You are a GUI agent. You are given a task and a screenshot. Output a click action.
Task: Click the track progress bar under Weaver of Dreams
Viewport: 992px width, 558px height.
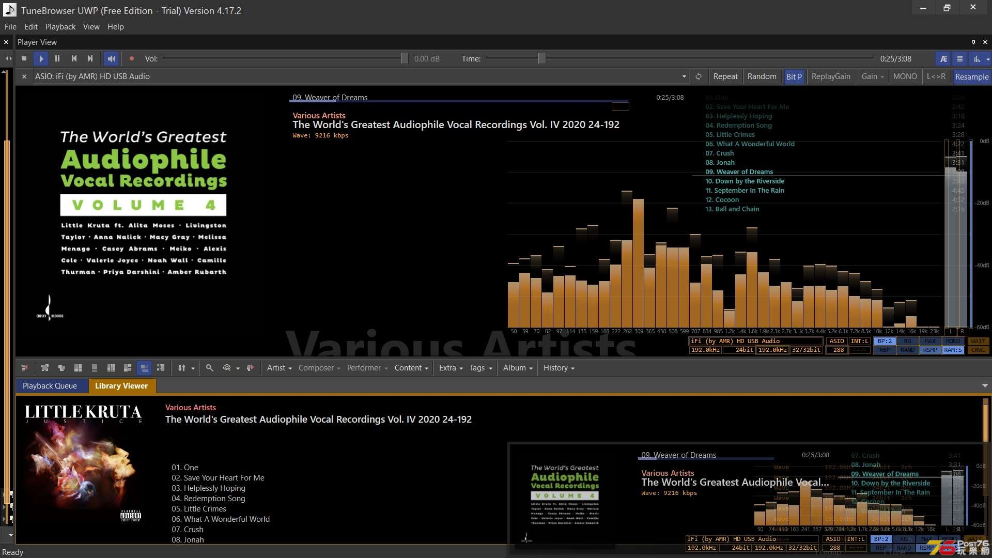(459, 101)
